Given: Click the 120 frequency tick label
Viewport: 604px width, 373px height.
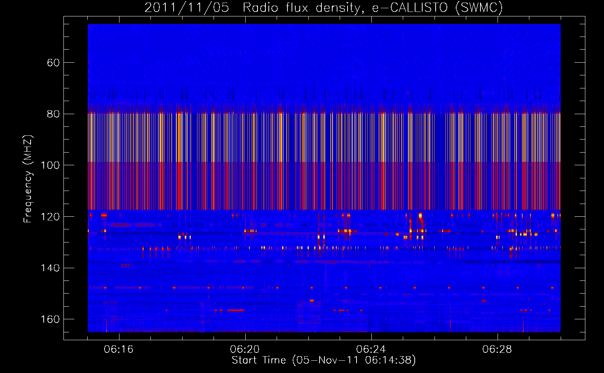Looking at the screenshot, I should [x=50, y=217].
